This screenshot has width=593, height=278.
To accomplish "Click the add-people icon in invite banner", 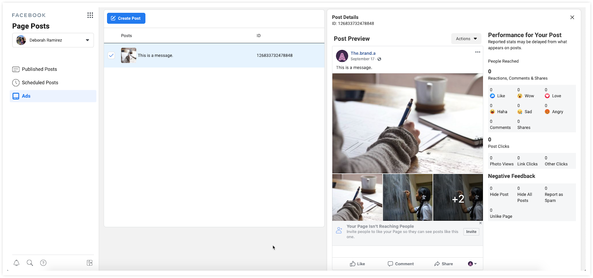I will [339, 230].
